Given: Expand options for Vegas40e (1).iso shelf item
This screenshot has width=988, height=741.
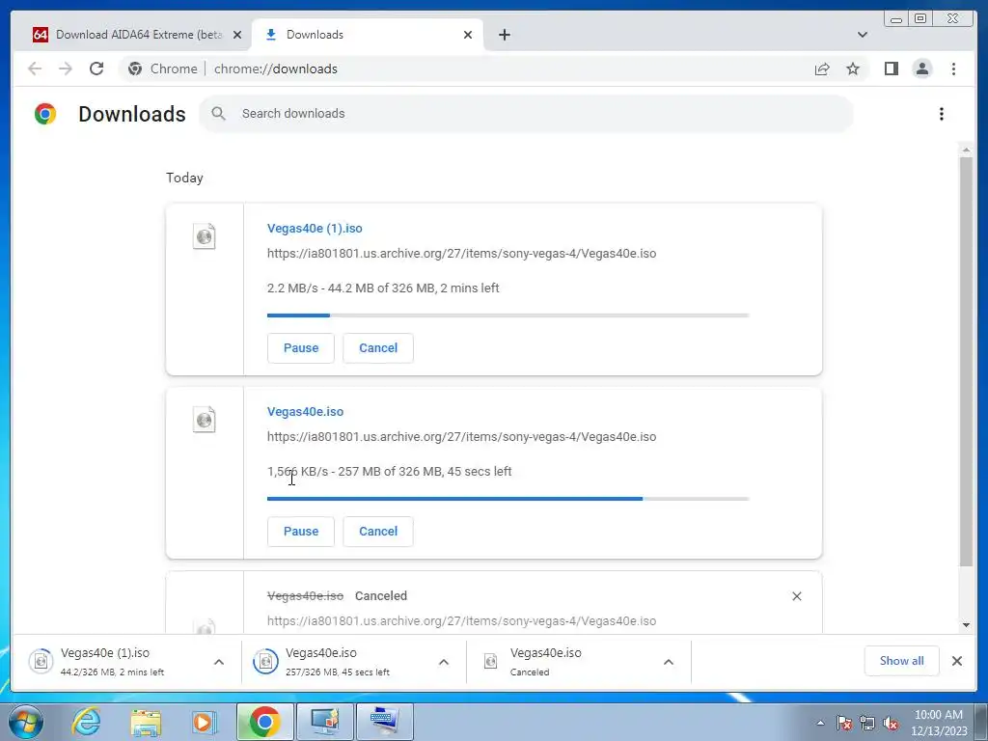Looking at the screenshot, I should click(x=219, y=662).
